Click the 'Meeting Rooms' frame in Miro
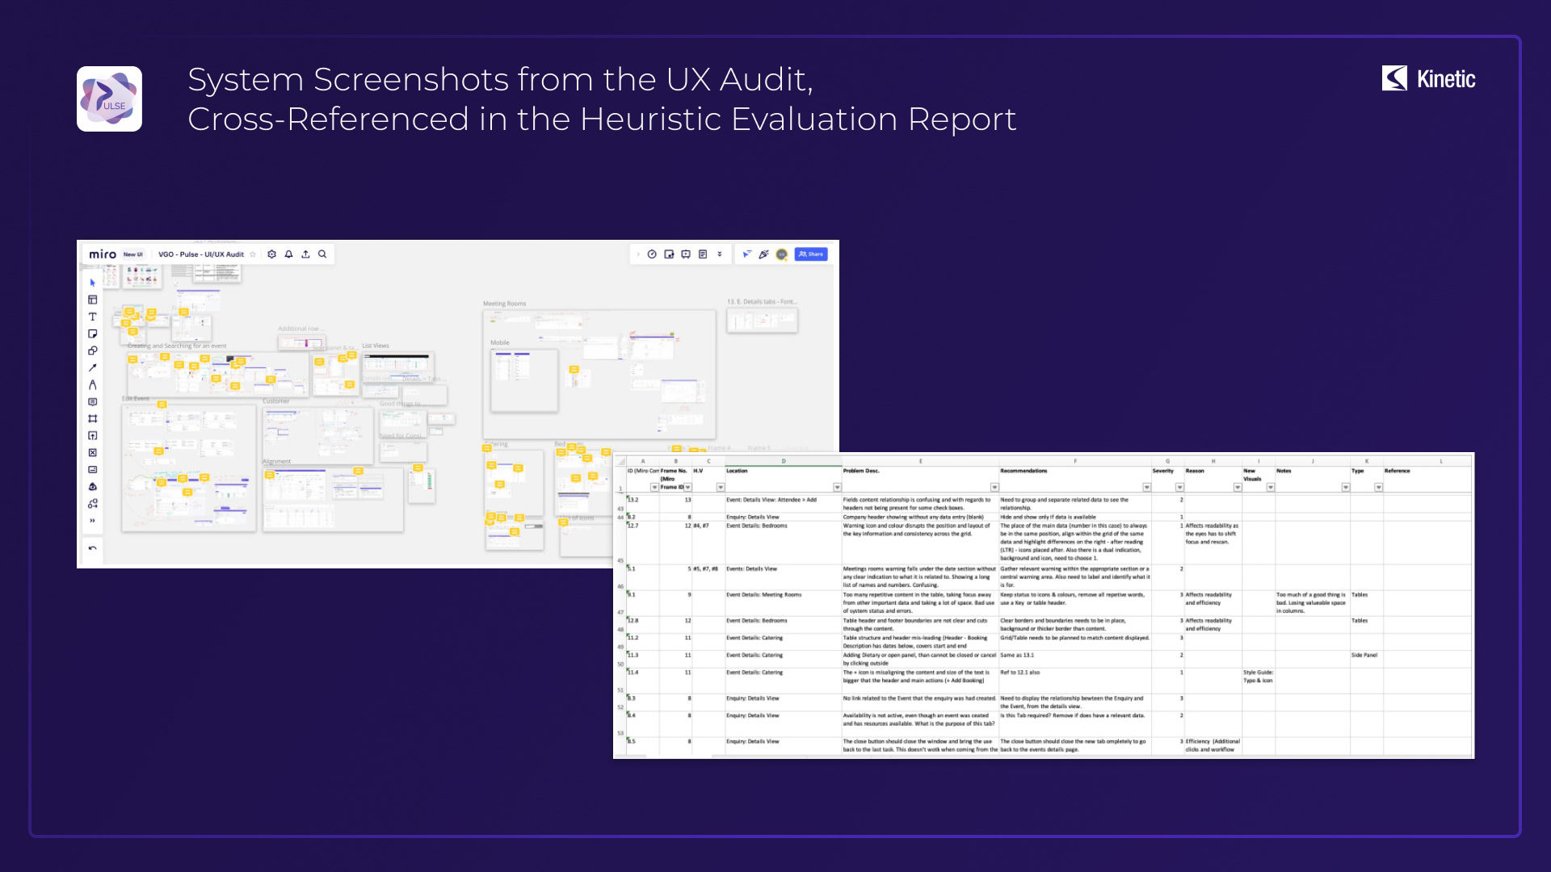This screenshot has height=872, width=1551. (599, 374)
